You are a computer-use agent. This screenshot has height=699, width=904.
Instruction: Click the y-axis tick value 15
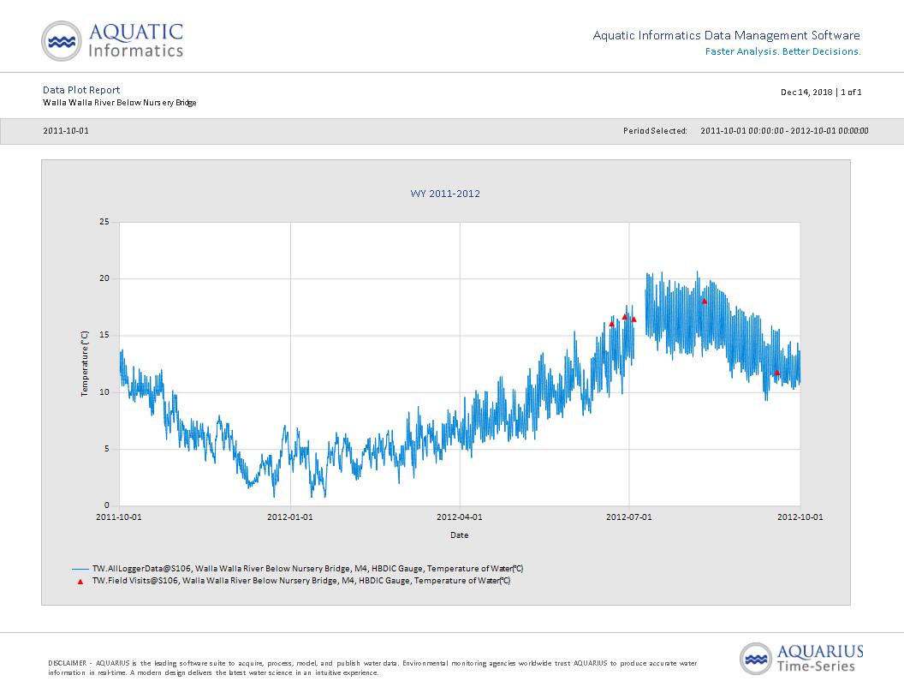pos(104,335)
